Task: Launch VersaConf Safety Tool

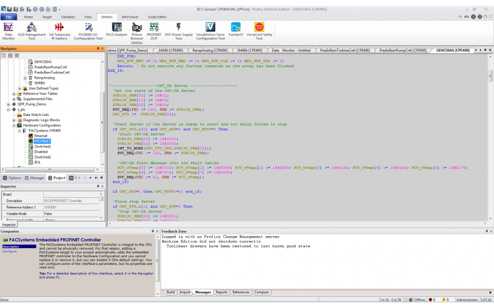Action: coord(259,31)
